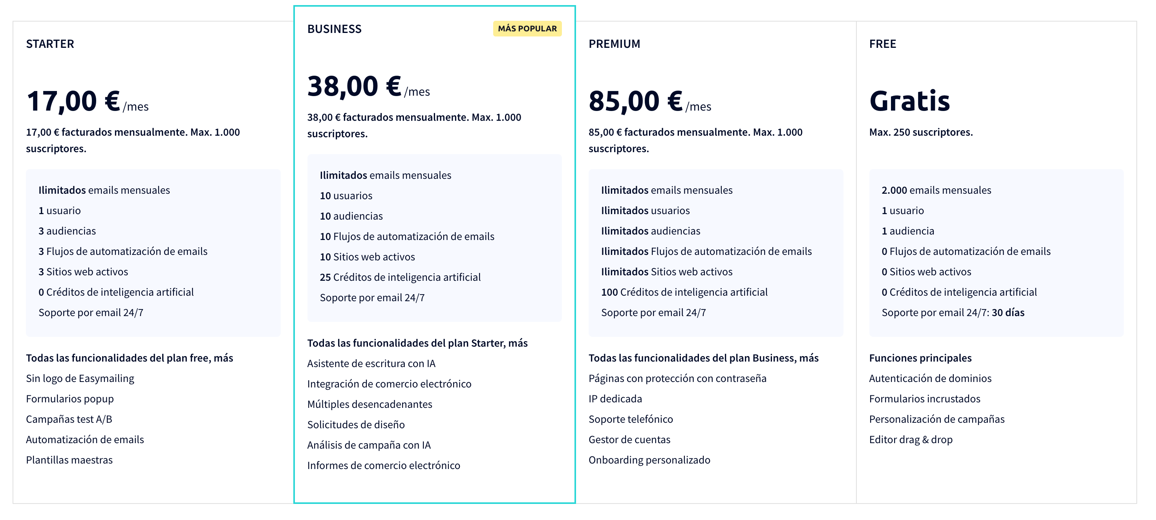Click Editor drag & drop item

(x=911, y=440)
